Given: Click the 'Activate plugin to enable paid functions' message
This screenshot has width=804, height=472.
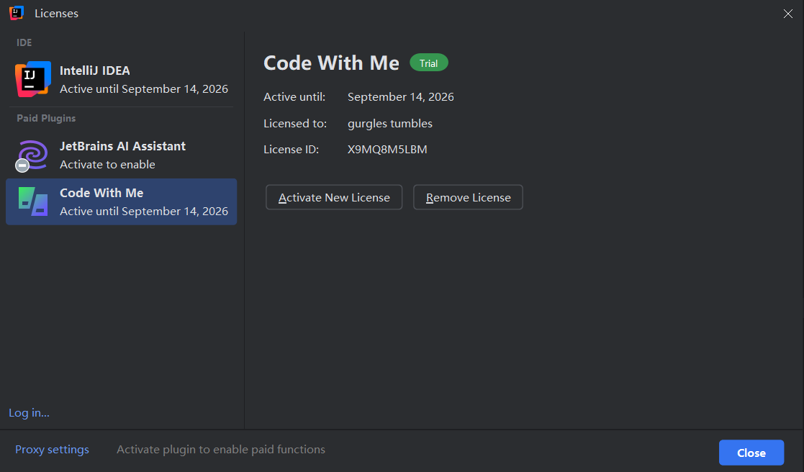Looking at the screenshot, I should (x=221, y=450).
